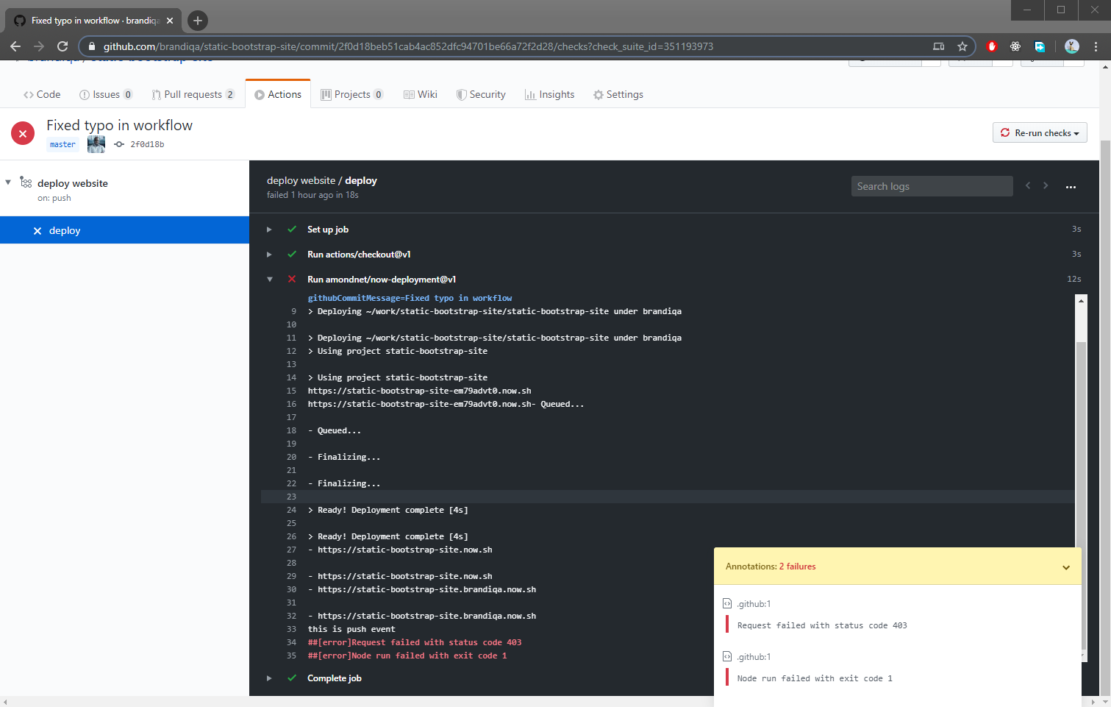Collapse the Run amondnet/now-deployment@v1 step
The image size is (1111, 707).
[270, 280]
